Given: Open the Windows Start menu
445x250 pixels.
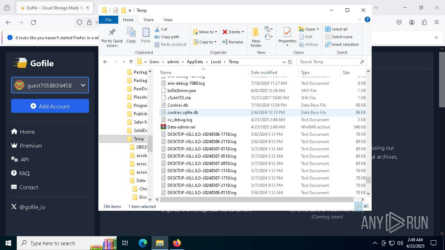Looking at the screenshot, I should pyautogui.click(x=8, y=243).
